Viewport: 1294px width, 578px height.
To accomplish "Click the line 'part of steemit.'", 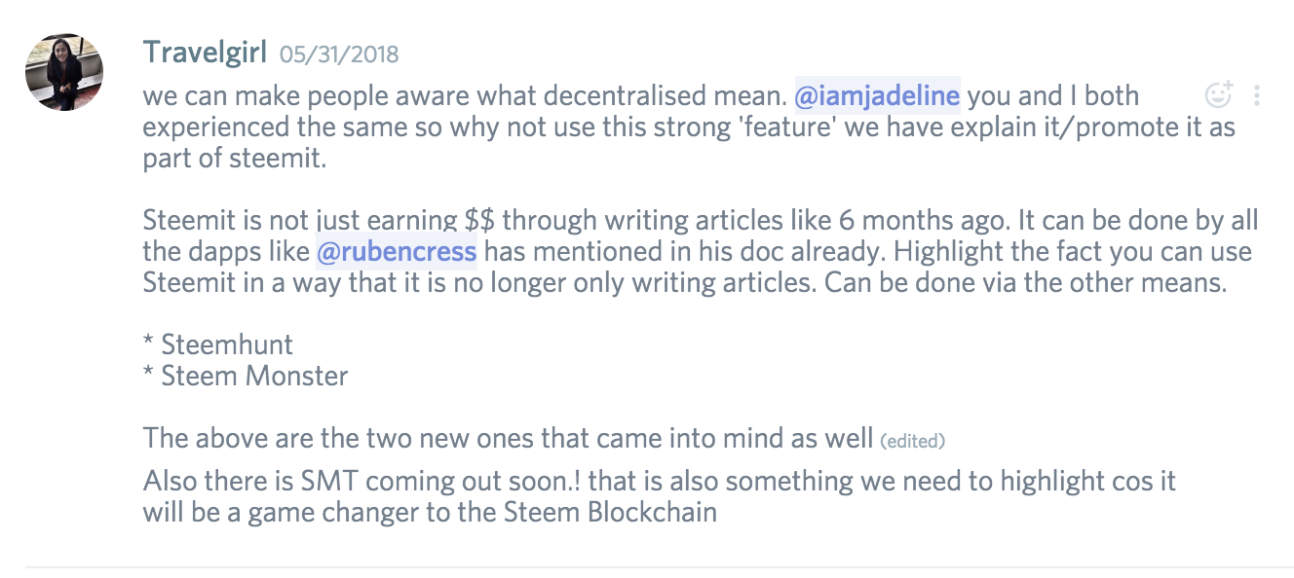I will (x=235, y=159).
